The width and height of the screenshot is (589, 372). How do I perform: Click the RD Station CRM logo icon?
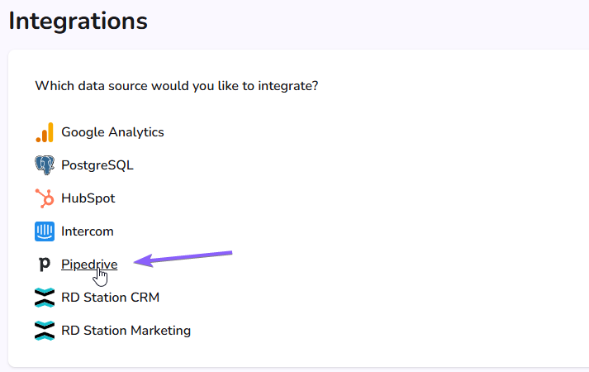click(45, 298)
